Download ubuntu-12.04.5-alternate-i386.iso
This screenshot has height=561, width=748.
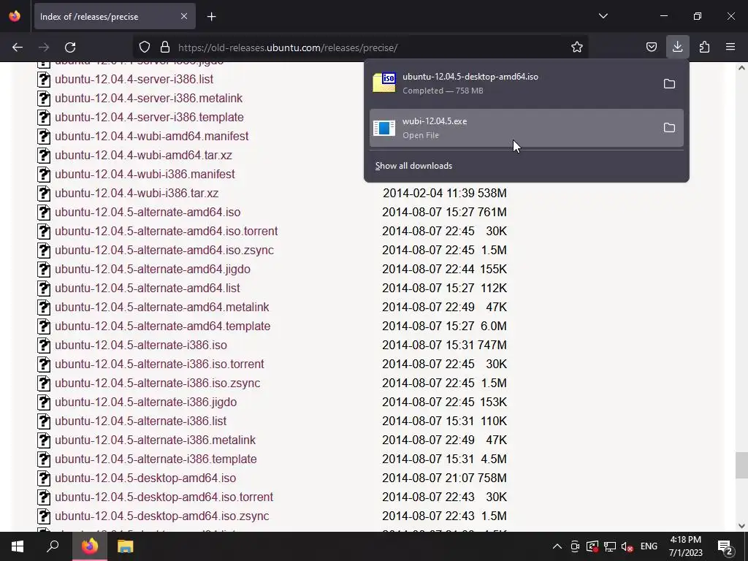click(141, 346)
